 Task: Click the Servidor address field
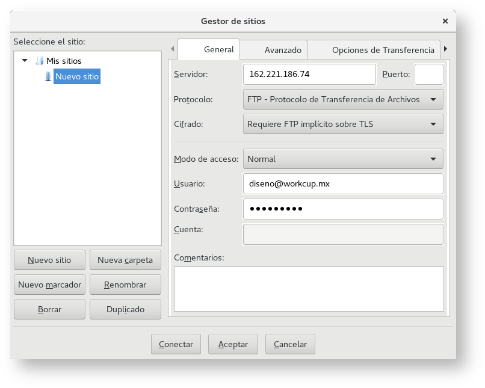309,75
